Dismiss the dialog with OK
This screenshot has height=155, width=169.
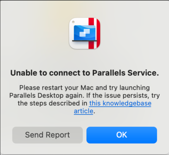pyautogui.click(x=122, y=135)
